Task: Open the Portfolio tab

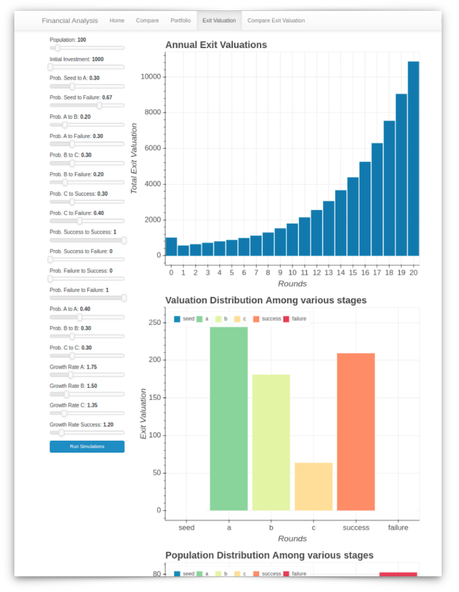Action: click(x=181, y=21)
